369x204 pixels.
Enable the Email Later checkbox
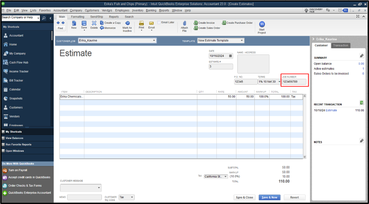point(159,22)
